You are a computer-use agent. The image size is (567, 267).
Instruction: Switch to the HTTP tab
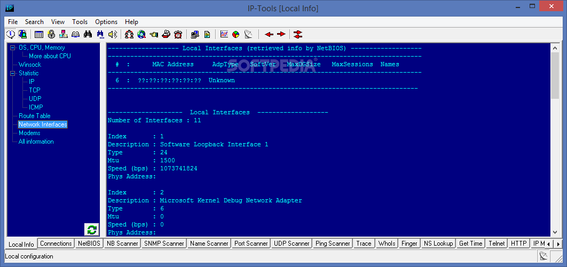(x=518, y=244)
